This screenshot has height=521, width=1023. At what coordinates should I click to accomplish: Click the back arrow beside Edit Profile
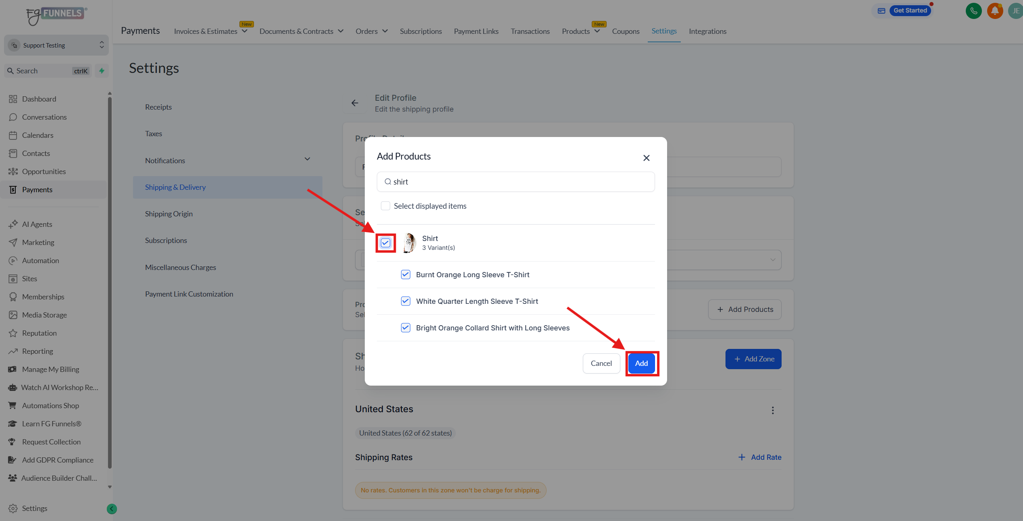pos(355,103)
